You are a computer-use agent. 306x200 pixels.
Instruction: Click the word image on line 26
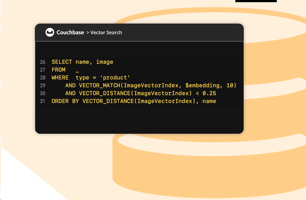[105, 62]
